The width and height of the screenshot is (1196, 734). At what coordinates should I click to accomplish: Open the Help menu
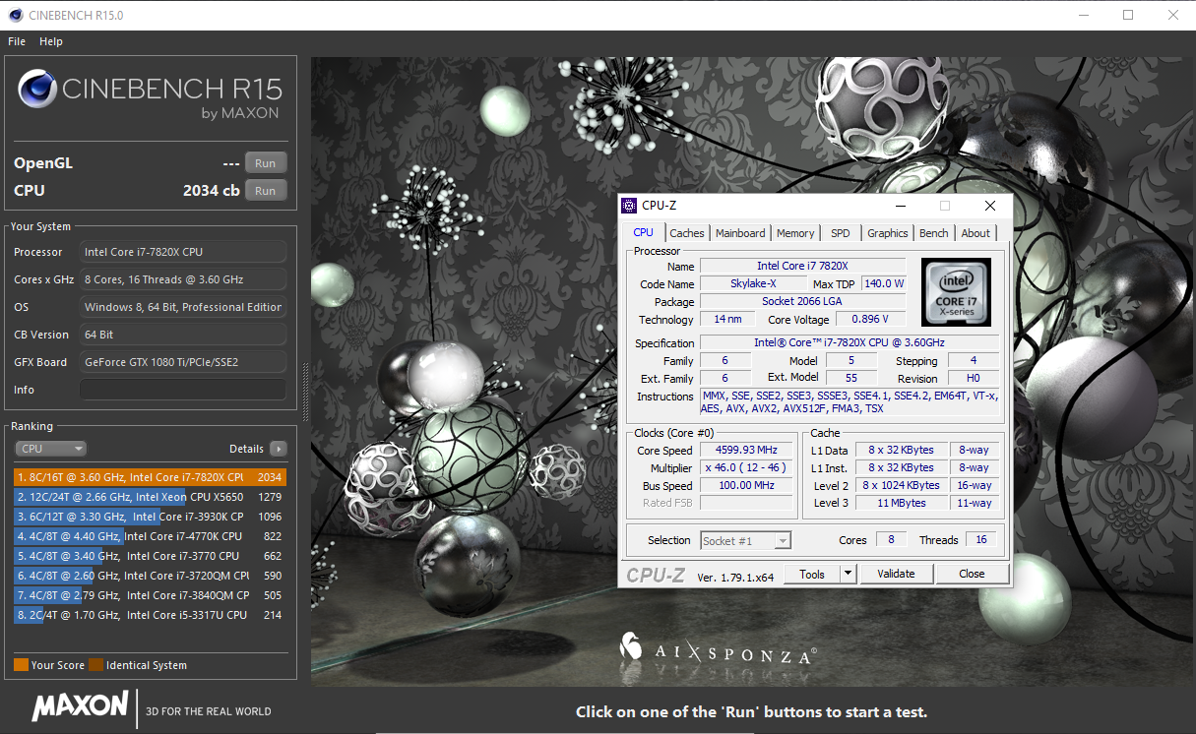click(x=51, y=41)
